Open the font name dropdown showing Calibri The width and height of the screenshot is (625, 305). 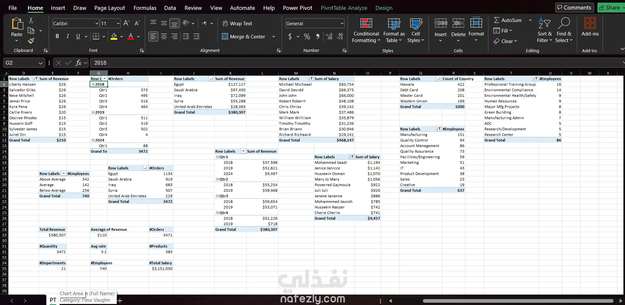point(97,24)
